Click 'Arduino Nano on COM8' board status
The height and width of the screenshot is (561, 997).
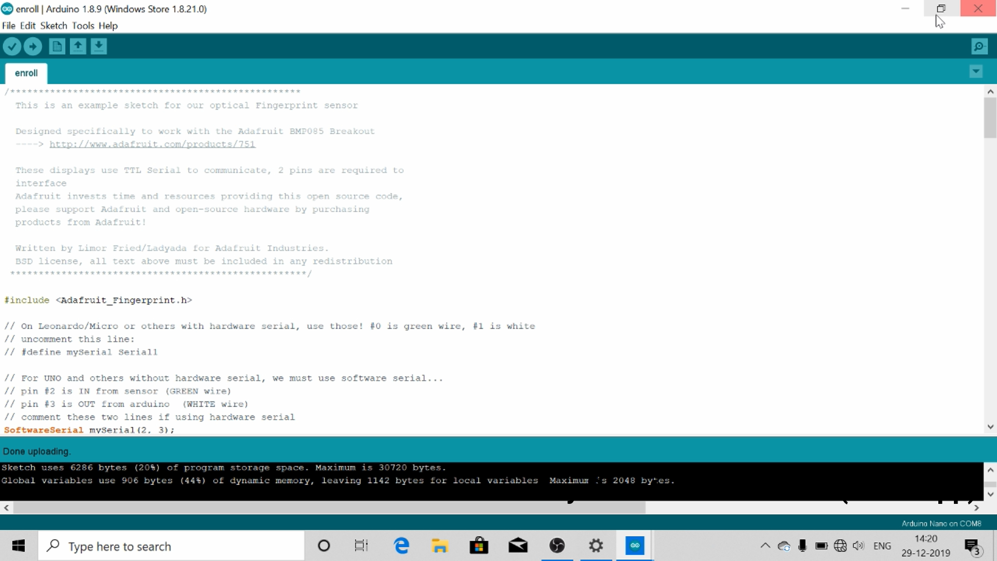(941, 524)
